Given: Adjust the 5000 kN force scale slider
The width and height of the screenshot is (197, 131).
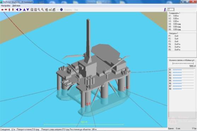Looking at the screenshot, I should click(183, 63).
